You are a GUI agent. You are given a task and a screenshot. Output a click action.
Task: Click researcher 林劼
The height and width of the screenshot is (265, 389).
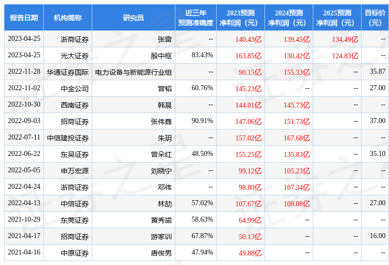(x=165, y=204)
